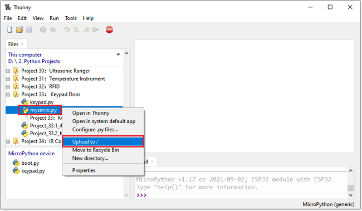The height and width of the screenshot is (211, 362).
Task: Click the Project 31 folder icon
Action: point(16,78)
